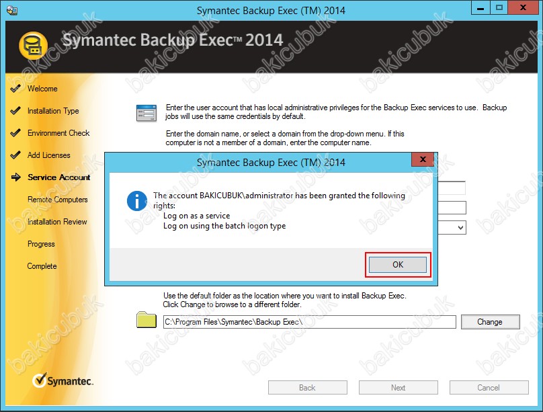Click the Back button

pos(308,387)
